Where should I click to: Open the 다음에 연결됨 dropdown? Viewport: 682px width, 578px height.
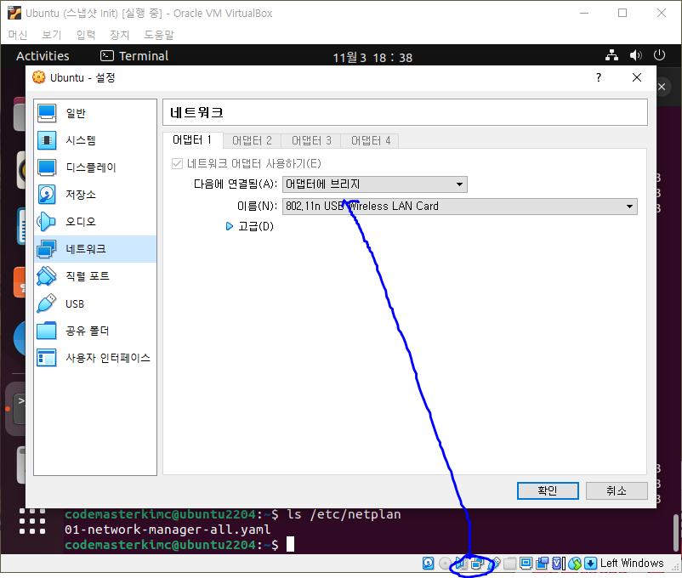tap(375, 184)
